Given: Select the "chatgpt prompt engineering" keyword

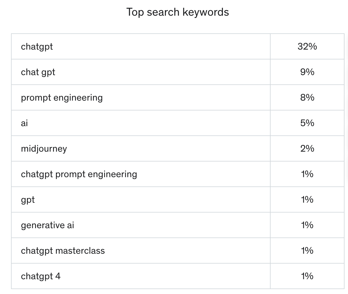Looking at the screenshot, I should [x=79, y=174].
